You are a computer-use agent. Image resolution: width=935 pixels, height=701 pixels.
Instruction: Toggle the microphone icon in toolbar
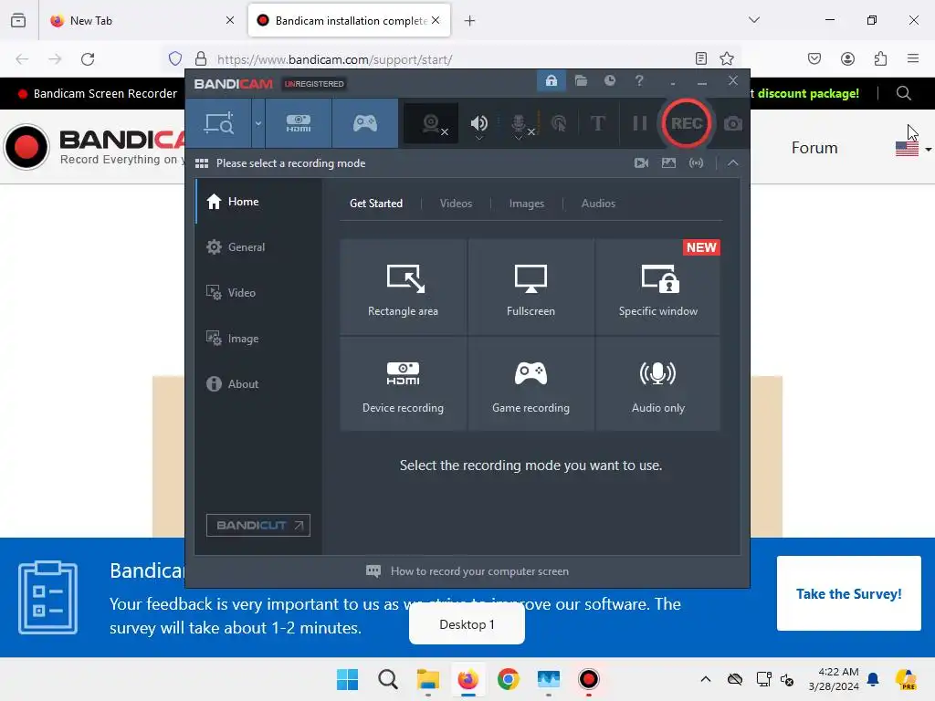(519, 123)
